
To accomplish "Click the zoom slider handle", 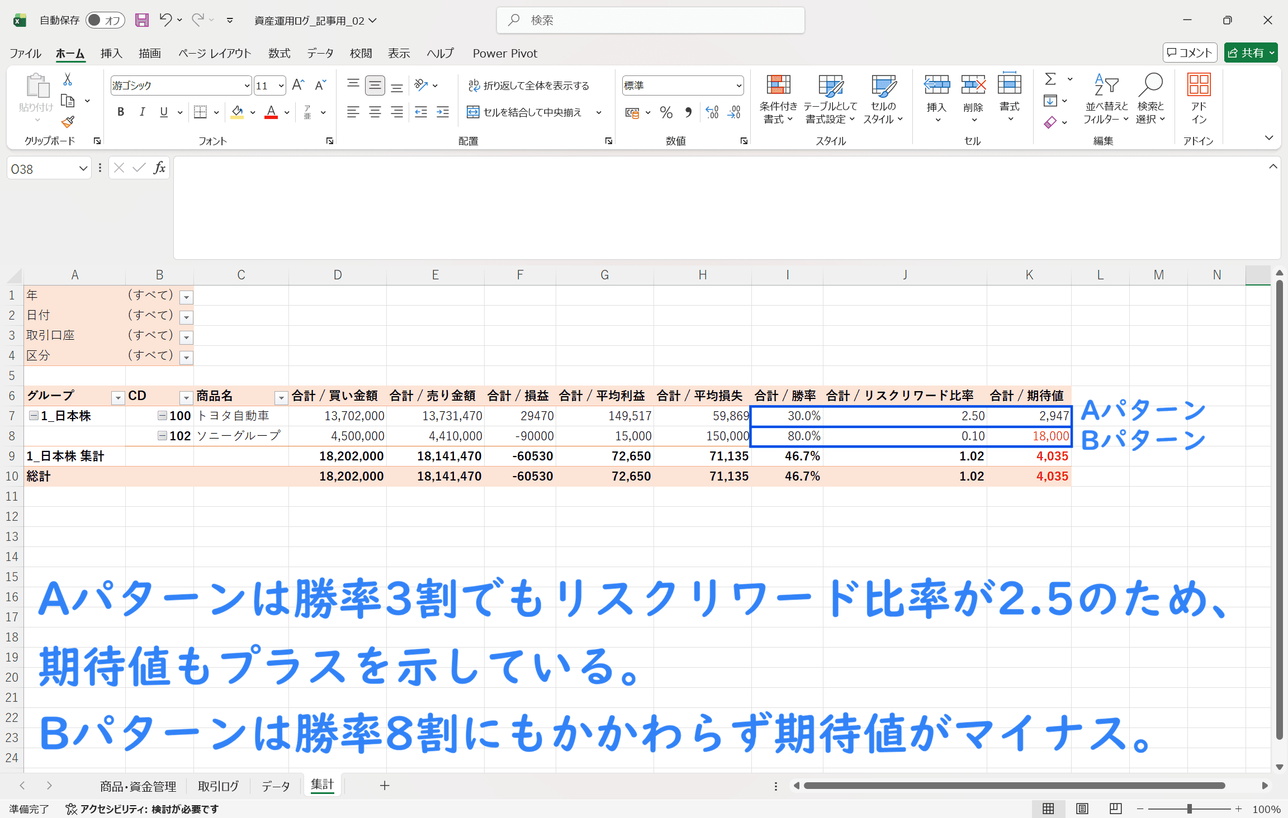I will [1189, 809].
